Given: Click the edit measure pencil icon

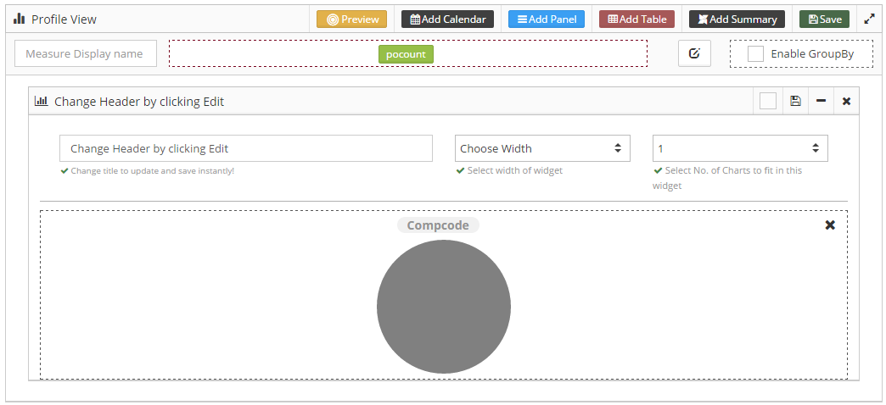Looking at the screenshot, I should coord(694,53).
